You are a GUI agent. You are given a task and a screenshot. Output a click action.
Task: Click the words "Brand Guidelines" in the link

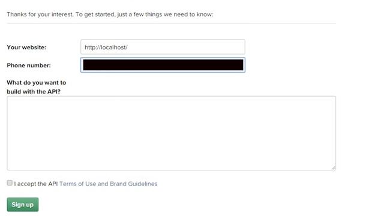pos(133,184)
